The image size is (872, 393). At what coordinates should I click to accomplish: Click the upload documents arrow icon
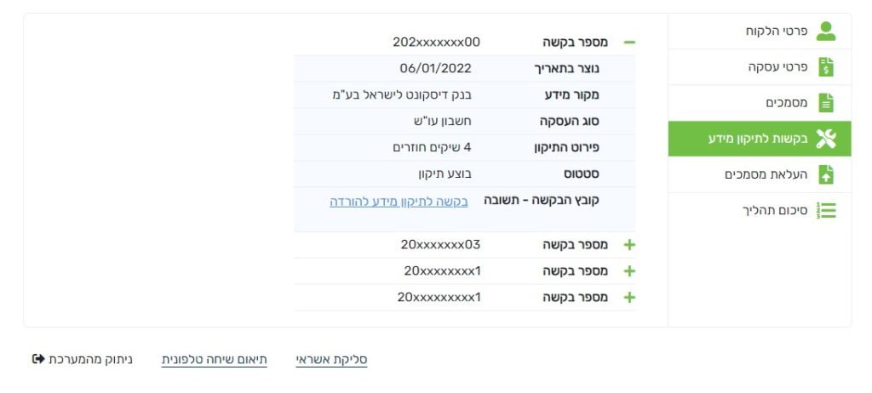(x=825, y=174)
